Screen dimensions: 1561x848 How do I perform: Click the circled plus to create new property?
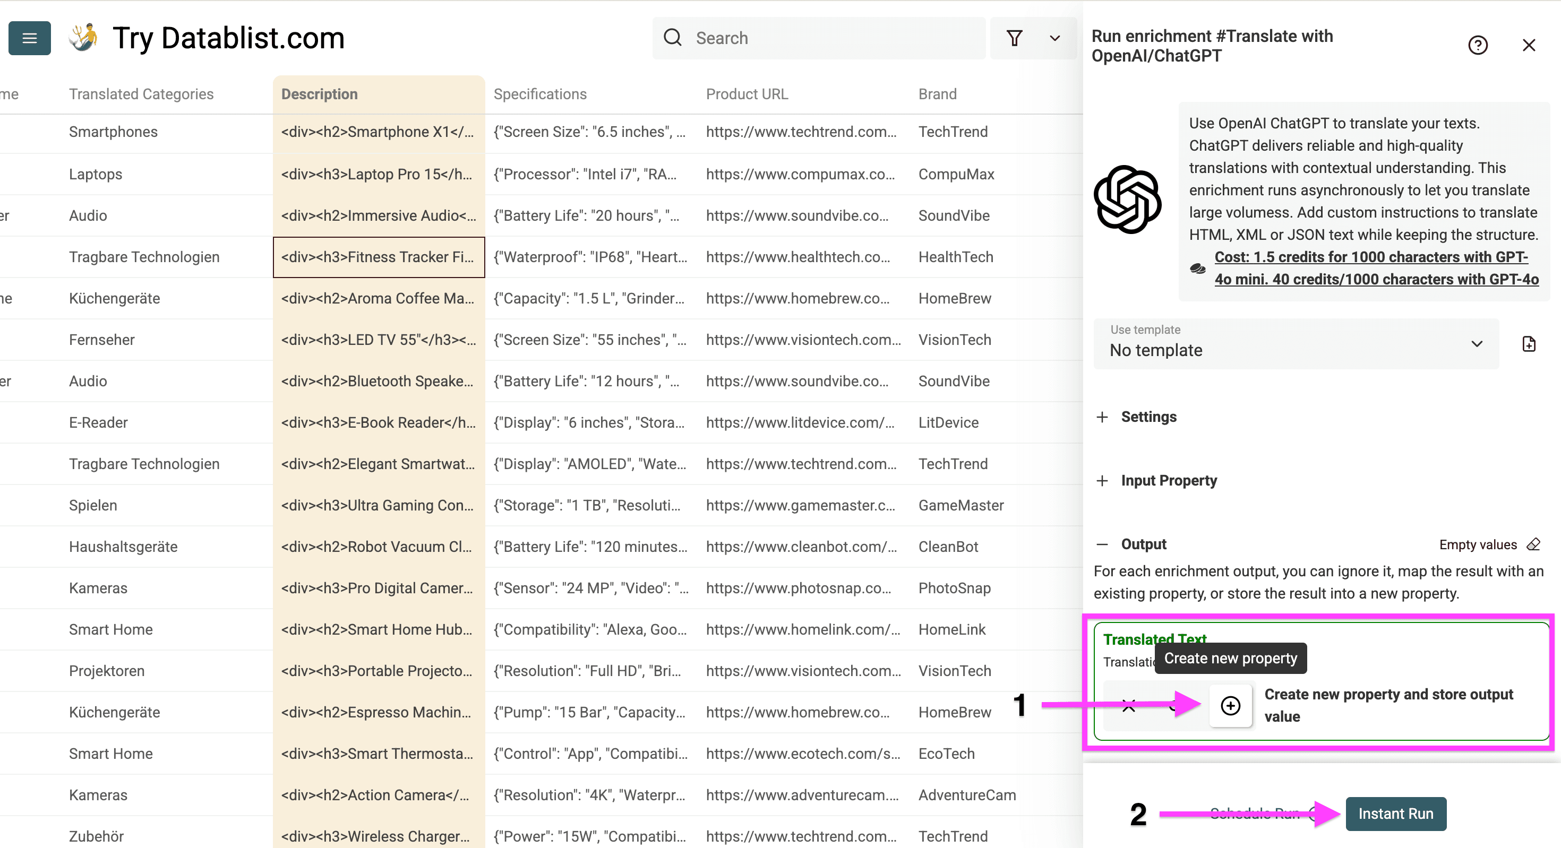1231,705
